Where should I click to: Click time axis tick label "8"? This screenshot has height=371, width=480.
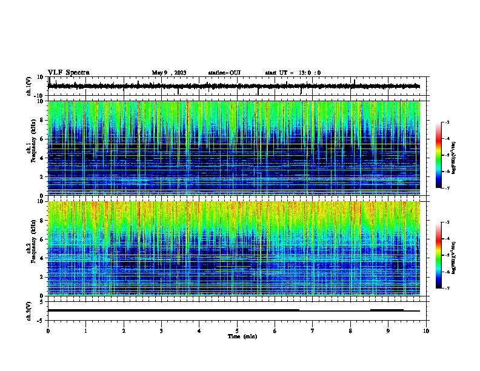click(350, 331)
